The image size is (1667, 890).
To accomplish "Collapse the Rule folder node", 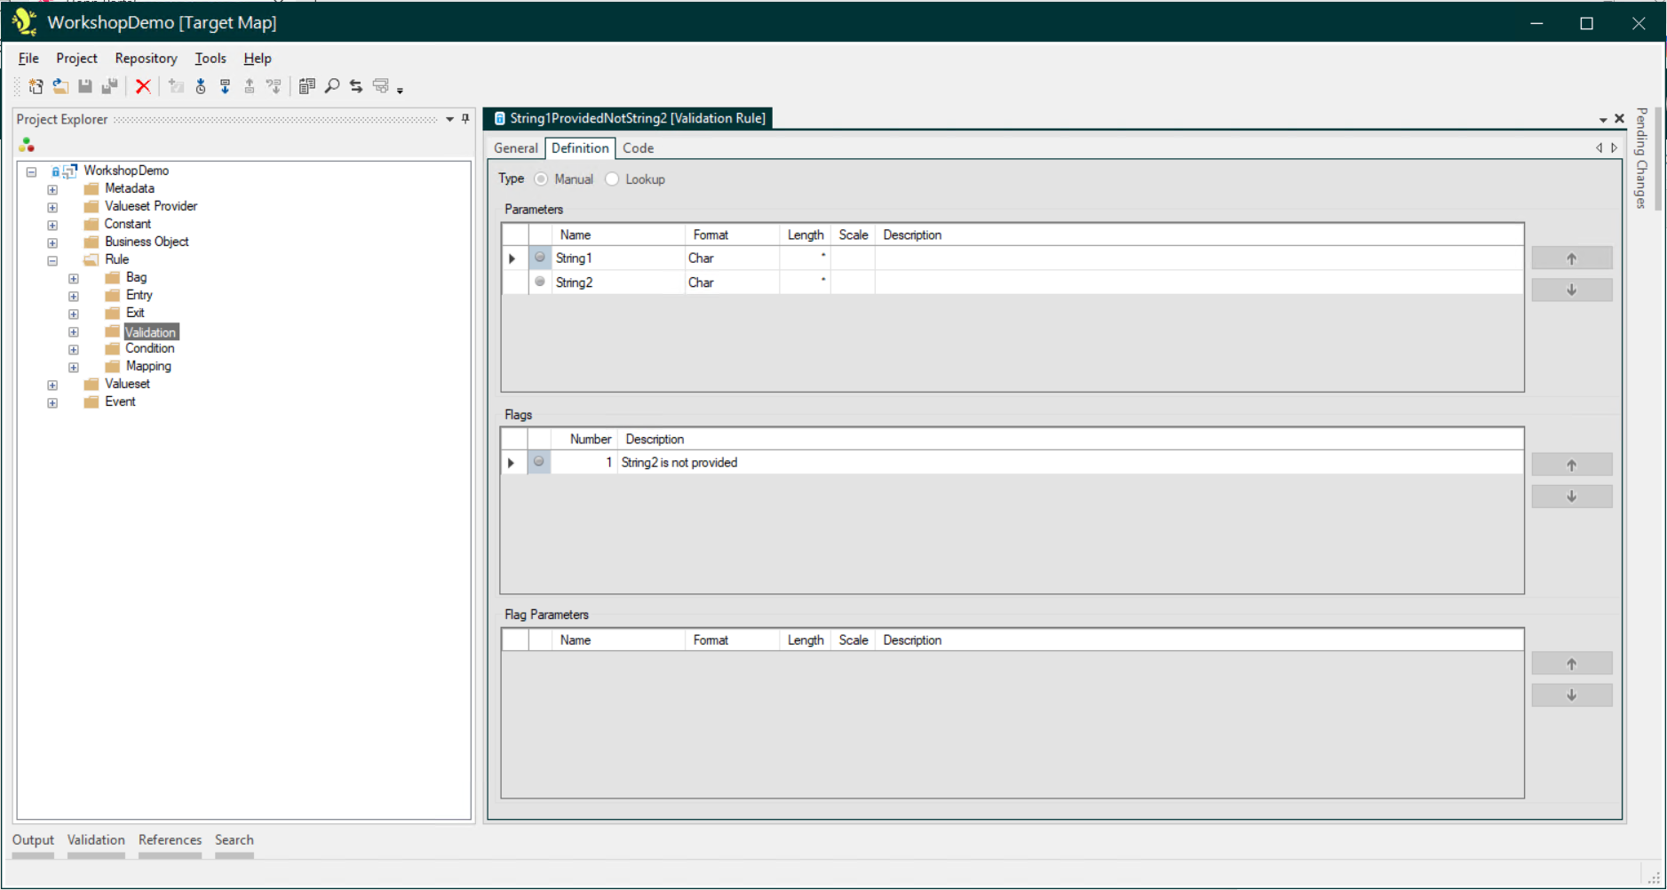I will coord(52,260).
